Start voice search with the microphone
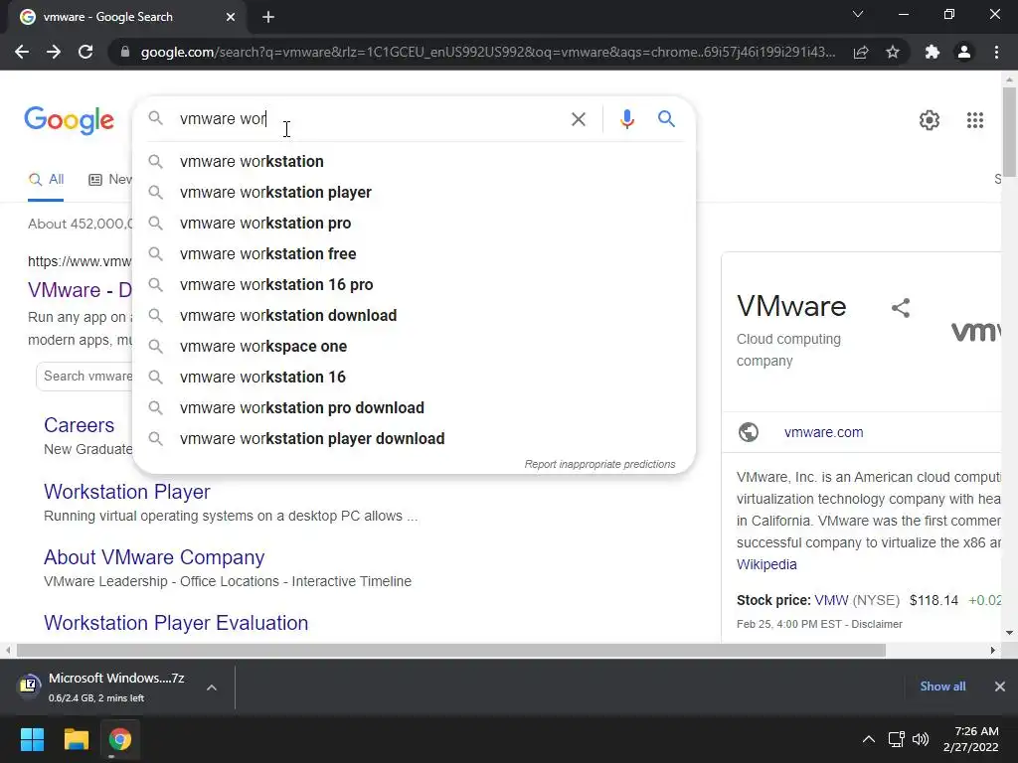This screenshot has width=1018, height=763. (626, 119)
